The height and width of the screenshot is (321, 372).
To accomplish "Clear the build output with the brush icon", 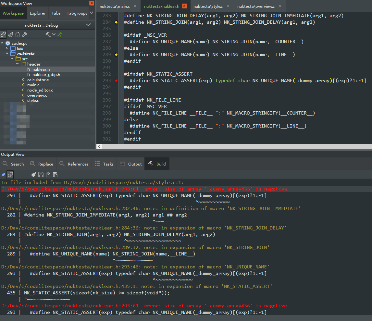I will pos(34,174).
